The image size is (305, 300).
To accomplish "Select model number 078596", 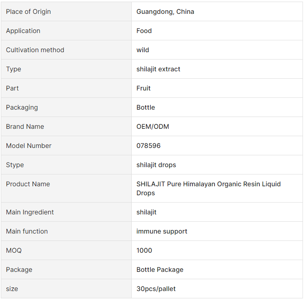I will (148, 146).
